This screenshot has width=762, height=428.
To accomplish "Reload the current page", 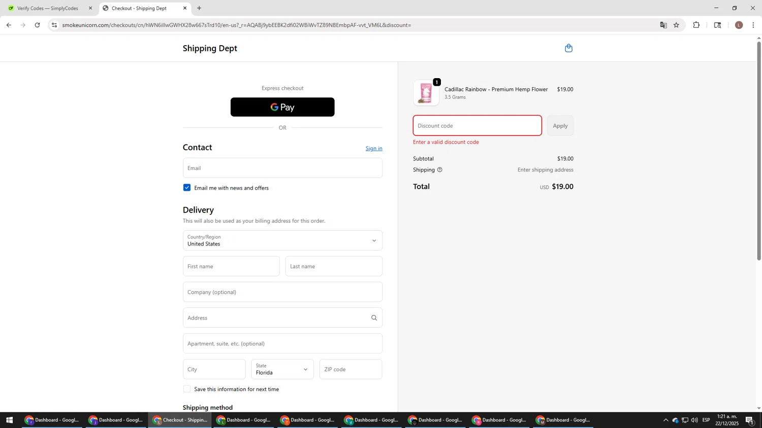I will click(37, 25).
